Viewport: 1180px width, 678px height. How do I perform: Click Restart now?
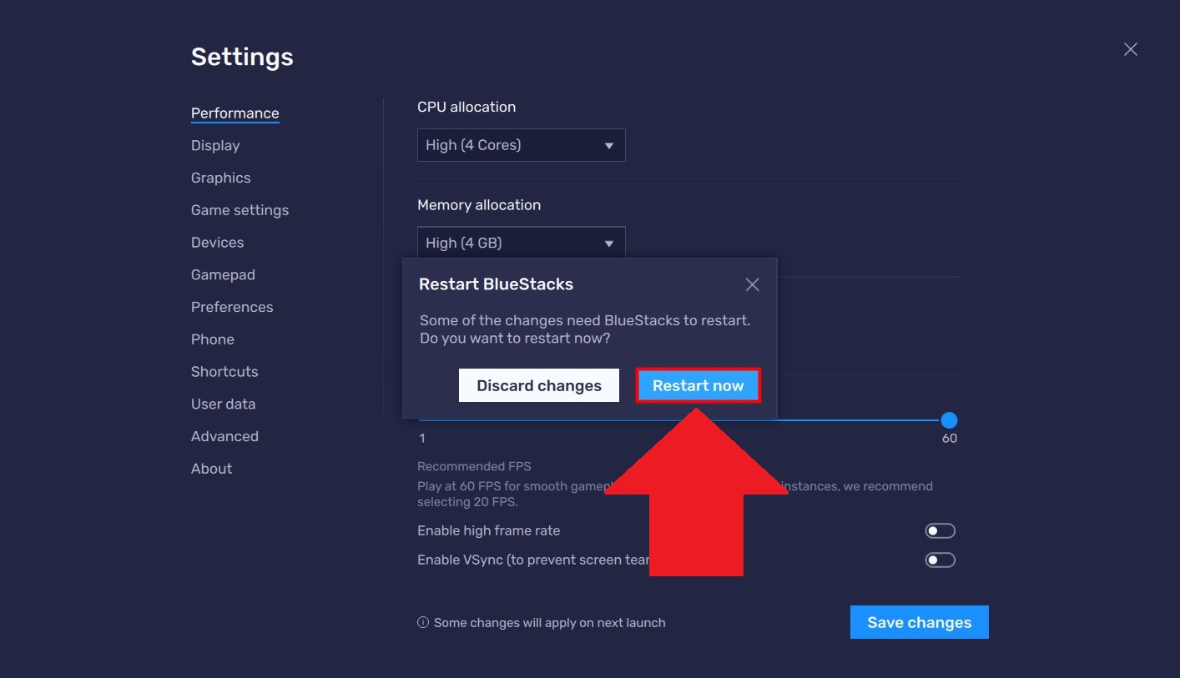698,385
